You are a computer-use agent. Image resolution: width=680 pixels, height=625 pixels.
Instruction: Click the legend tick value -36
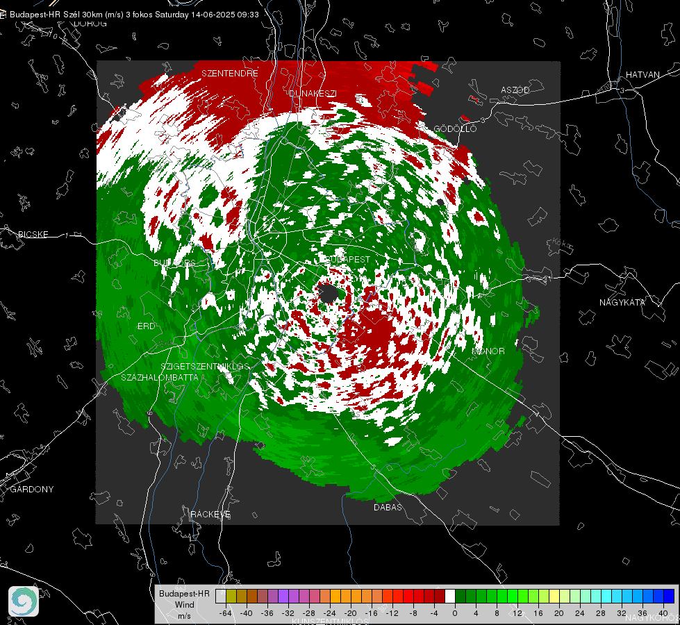pos(267,613)
